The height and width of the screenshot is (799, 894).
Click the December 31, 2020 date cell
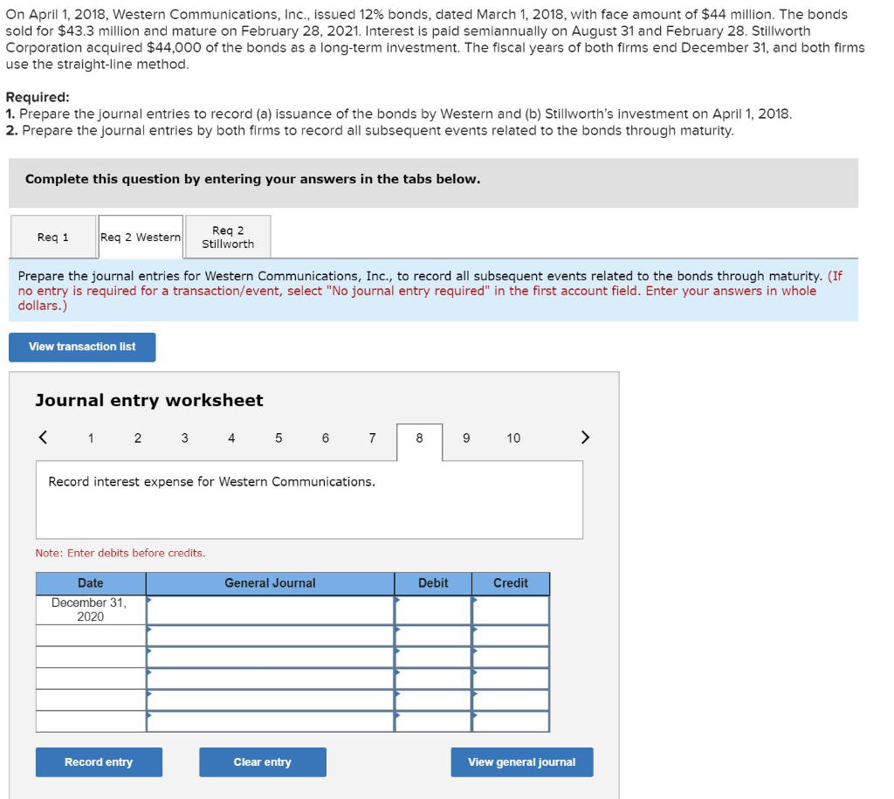pyautogui.click(x=91, y=610)
